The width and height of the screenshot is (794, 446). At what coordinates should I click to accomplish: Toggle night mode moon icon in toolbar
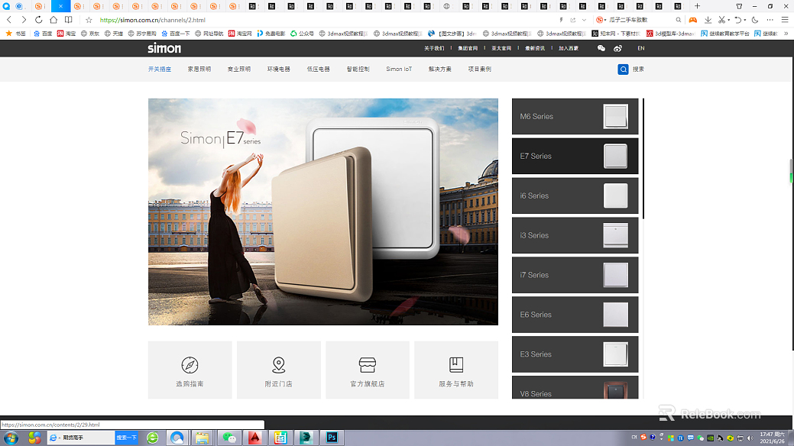(x=755, y=20)
